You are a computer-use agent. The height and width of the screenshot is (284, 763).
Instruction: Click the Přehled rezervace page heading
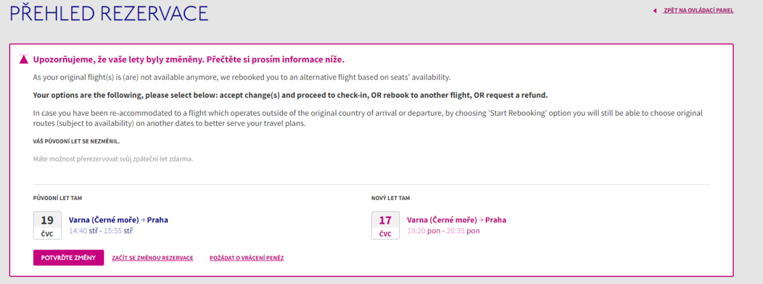click(109, 13)
